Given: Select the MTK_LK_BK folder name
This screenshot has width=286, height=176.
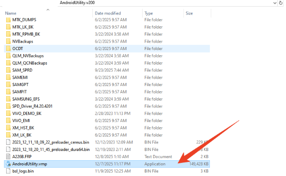Looking at the screenshot, I should [23, 27].
